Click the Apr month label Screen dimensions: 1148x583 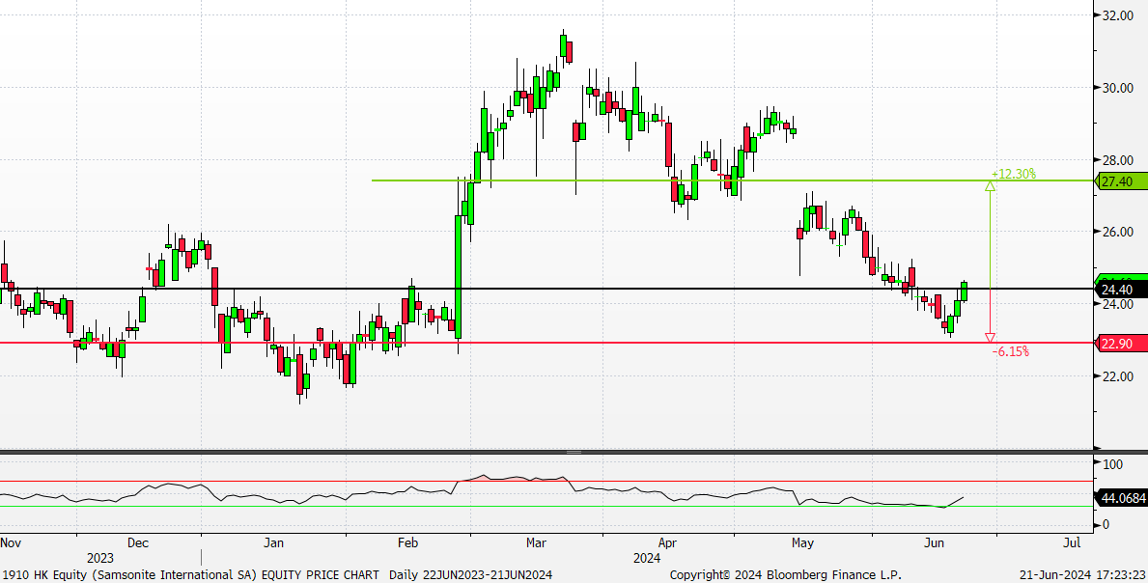click(667, 542)
